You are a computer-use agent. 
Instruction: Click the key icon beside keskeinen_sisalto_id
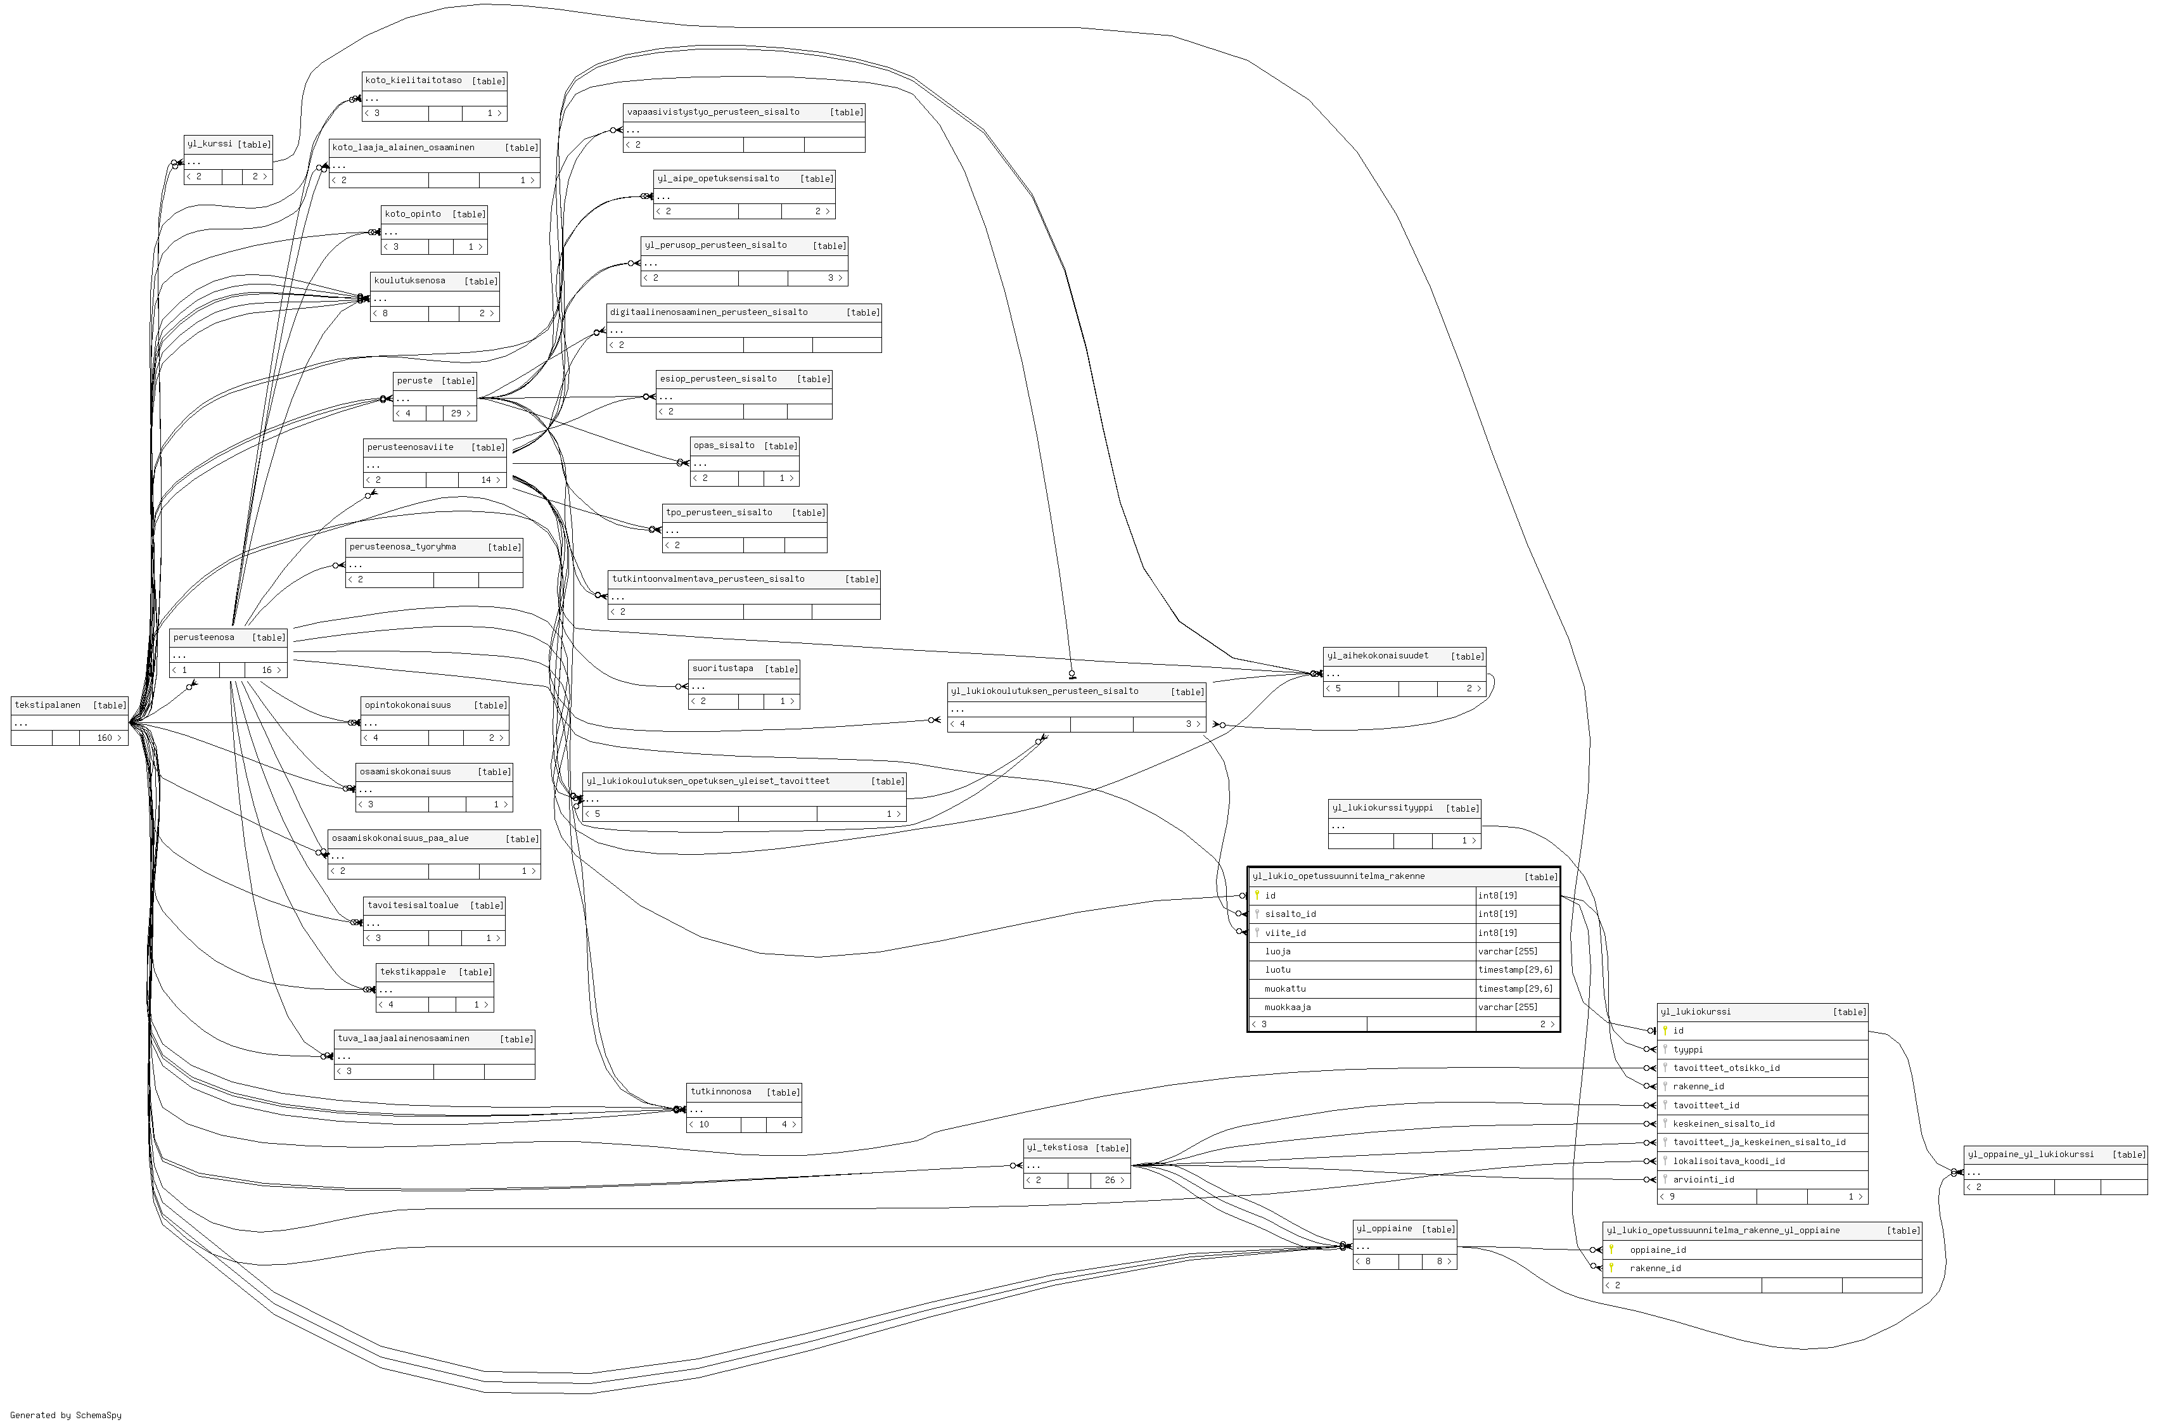[x=1665, y=1124]
